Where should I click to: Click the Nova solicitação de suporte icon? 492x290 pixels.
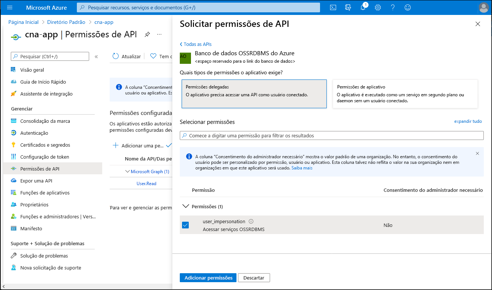click(x=14, y=268)
